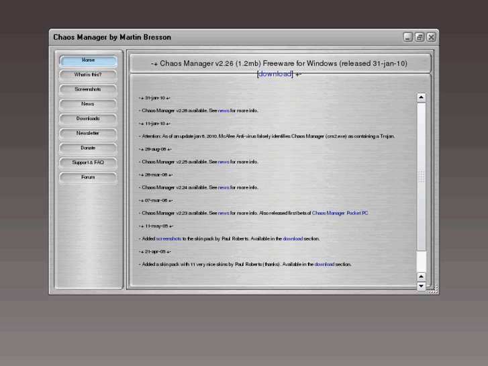The image size is (488, 366).
Task: Follow news link in v2.23 entry
Action: coord(224,213)
